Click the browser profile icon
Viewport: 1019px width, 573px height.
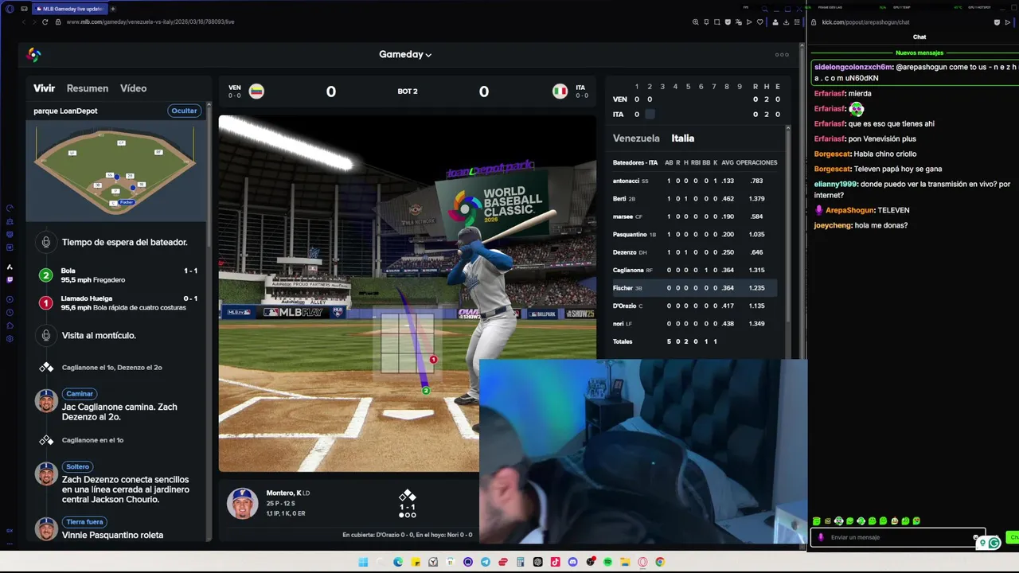pos(775,22)
